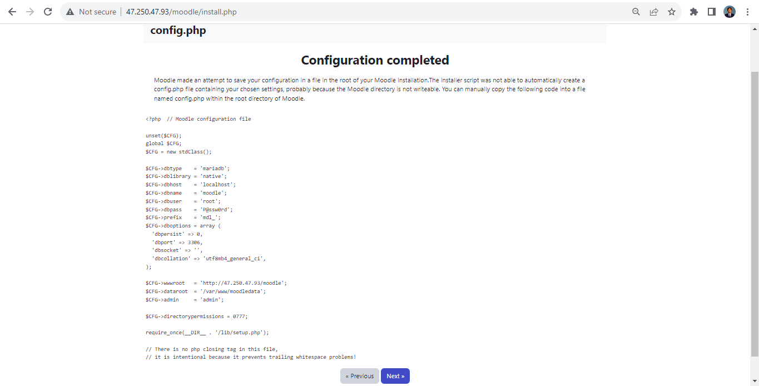Click the $CFG->dbname = 'moodle' line
This screenshot has width=759, height=386.
click(186, 193)
